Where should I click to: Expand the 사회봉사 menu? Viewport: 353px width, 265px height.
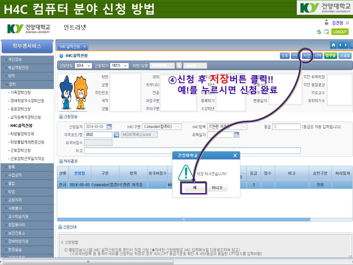coord(27,208)
